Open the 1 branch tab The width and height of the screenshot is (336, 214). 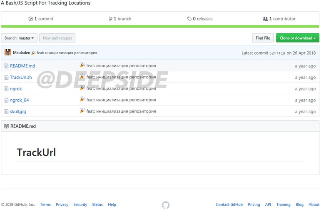click(x=120, y=19)
